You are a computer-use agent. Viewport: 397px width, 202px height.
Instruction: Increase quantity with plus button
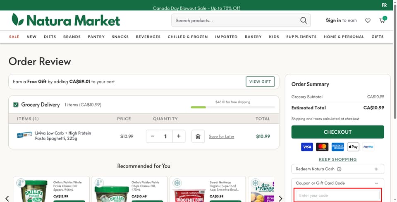(179, 136)
